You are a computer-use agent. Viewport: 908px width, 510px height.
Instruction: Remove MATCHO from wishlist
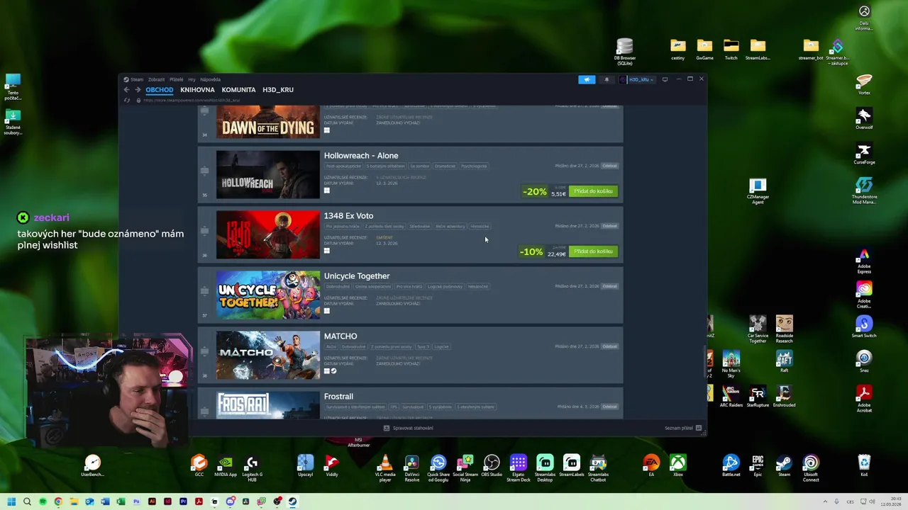pyautogui.click(x=610, y=346)
